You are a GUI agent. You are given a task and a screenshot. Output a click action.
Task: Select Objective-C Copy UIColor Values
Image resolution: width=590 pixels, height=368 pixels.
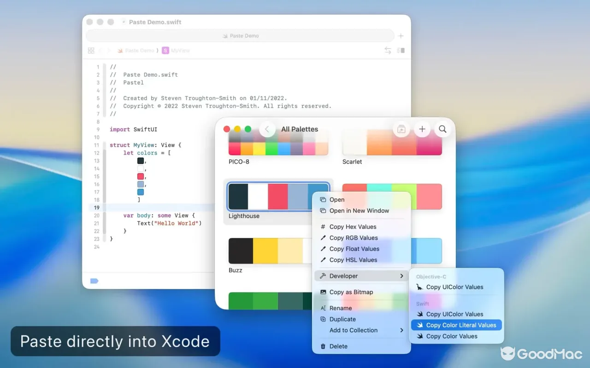click(456, 287)
